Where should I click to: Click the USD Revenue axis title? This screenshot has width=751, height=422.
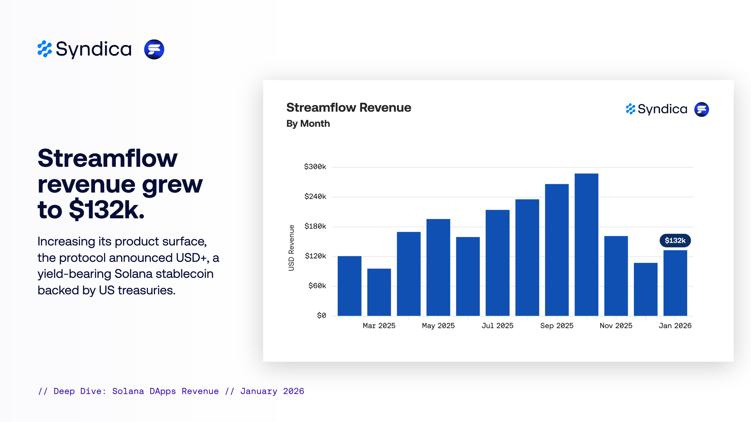pos(291,248)
